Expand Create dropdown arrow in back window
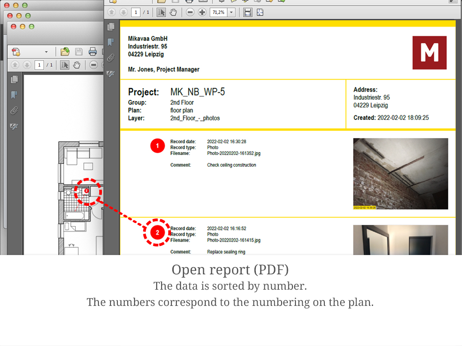 pyautogui.click(x=46, y=52)
